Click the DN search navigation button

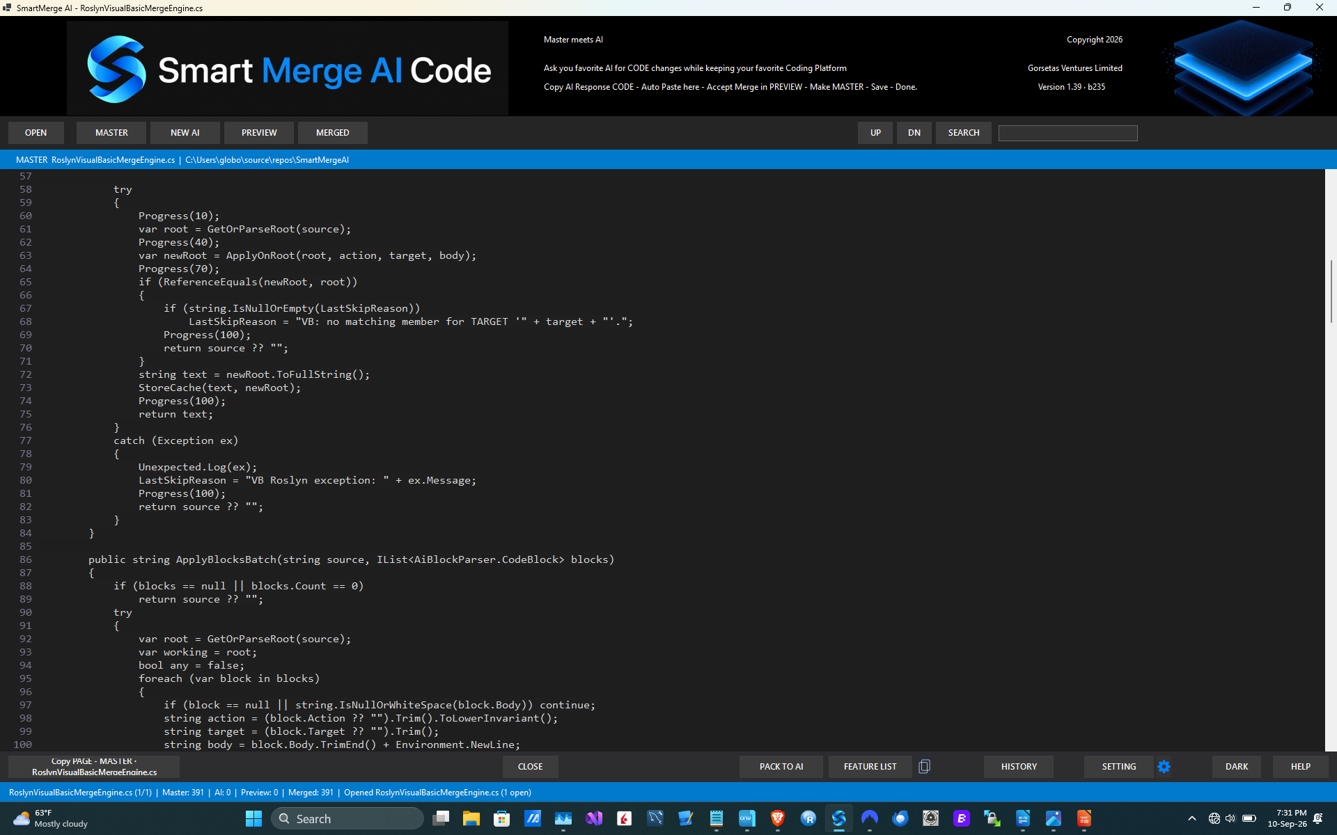tap(914, 132)
